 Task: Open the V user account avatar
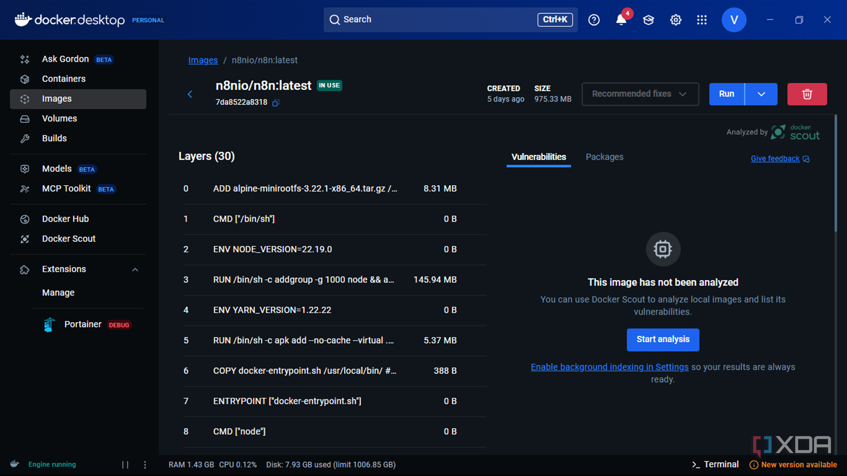734,20
